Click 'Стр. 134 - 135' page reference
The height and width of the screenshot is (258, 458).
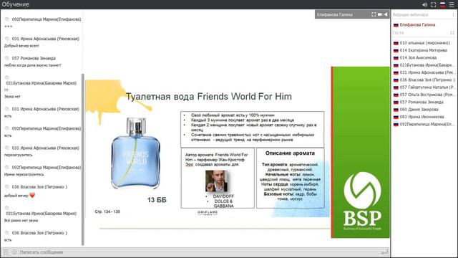tap(107, 211)
